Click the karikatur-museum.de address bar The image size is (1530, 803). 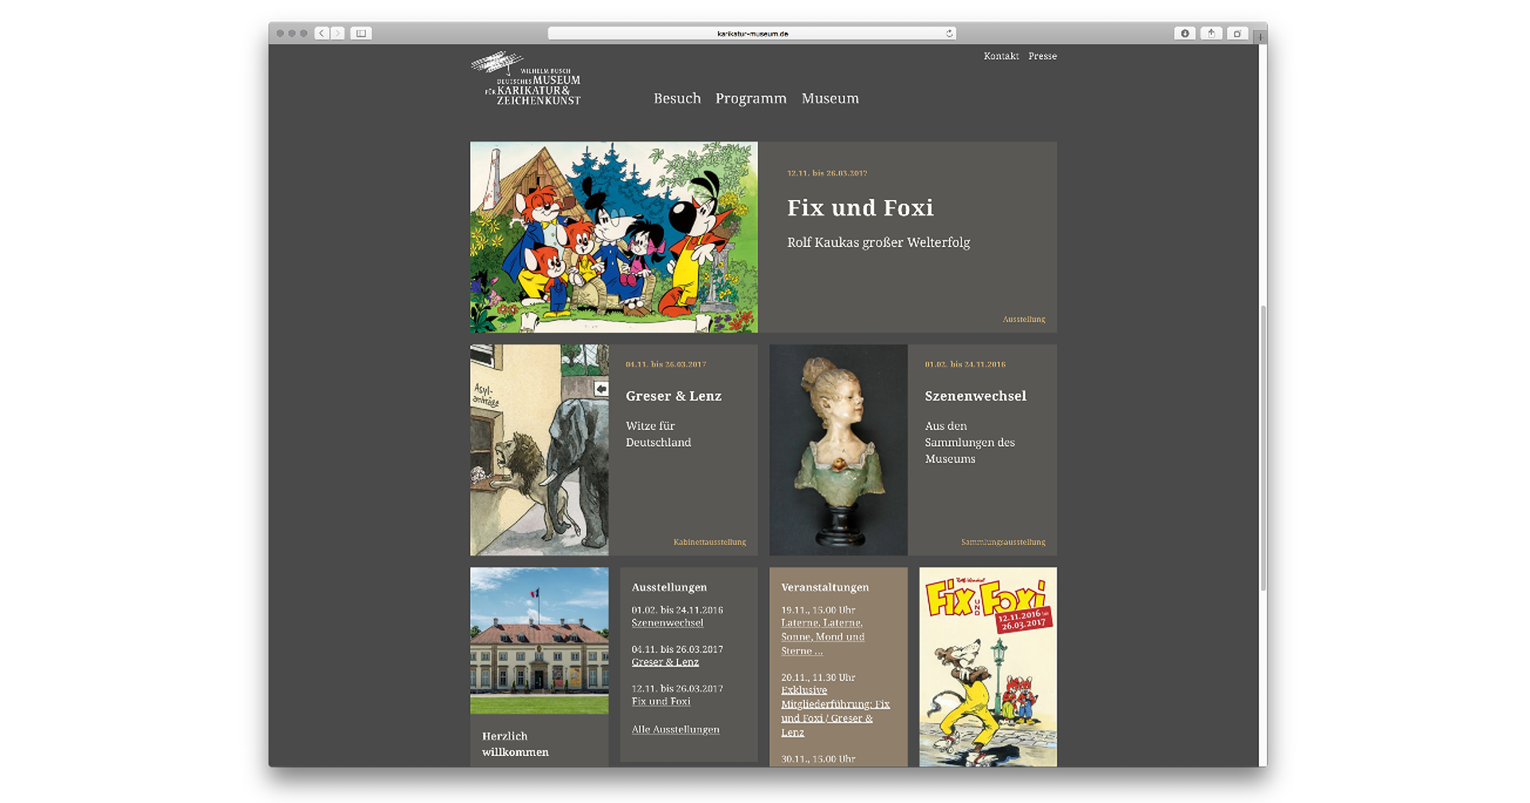[x=751, y=33]
